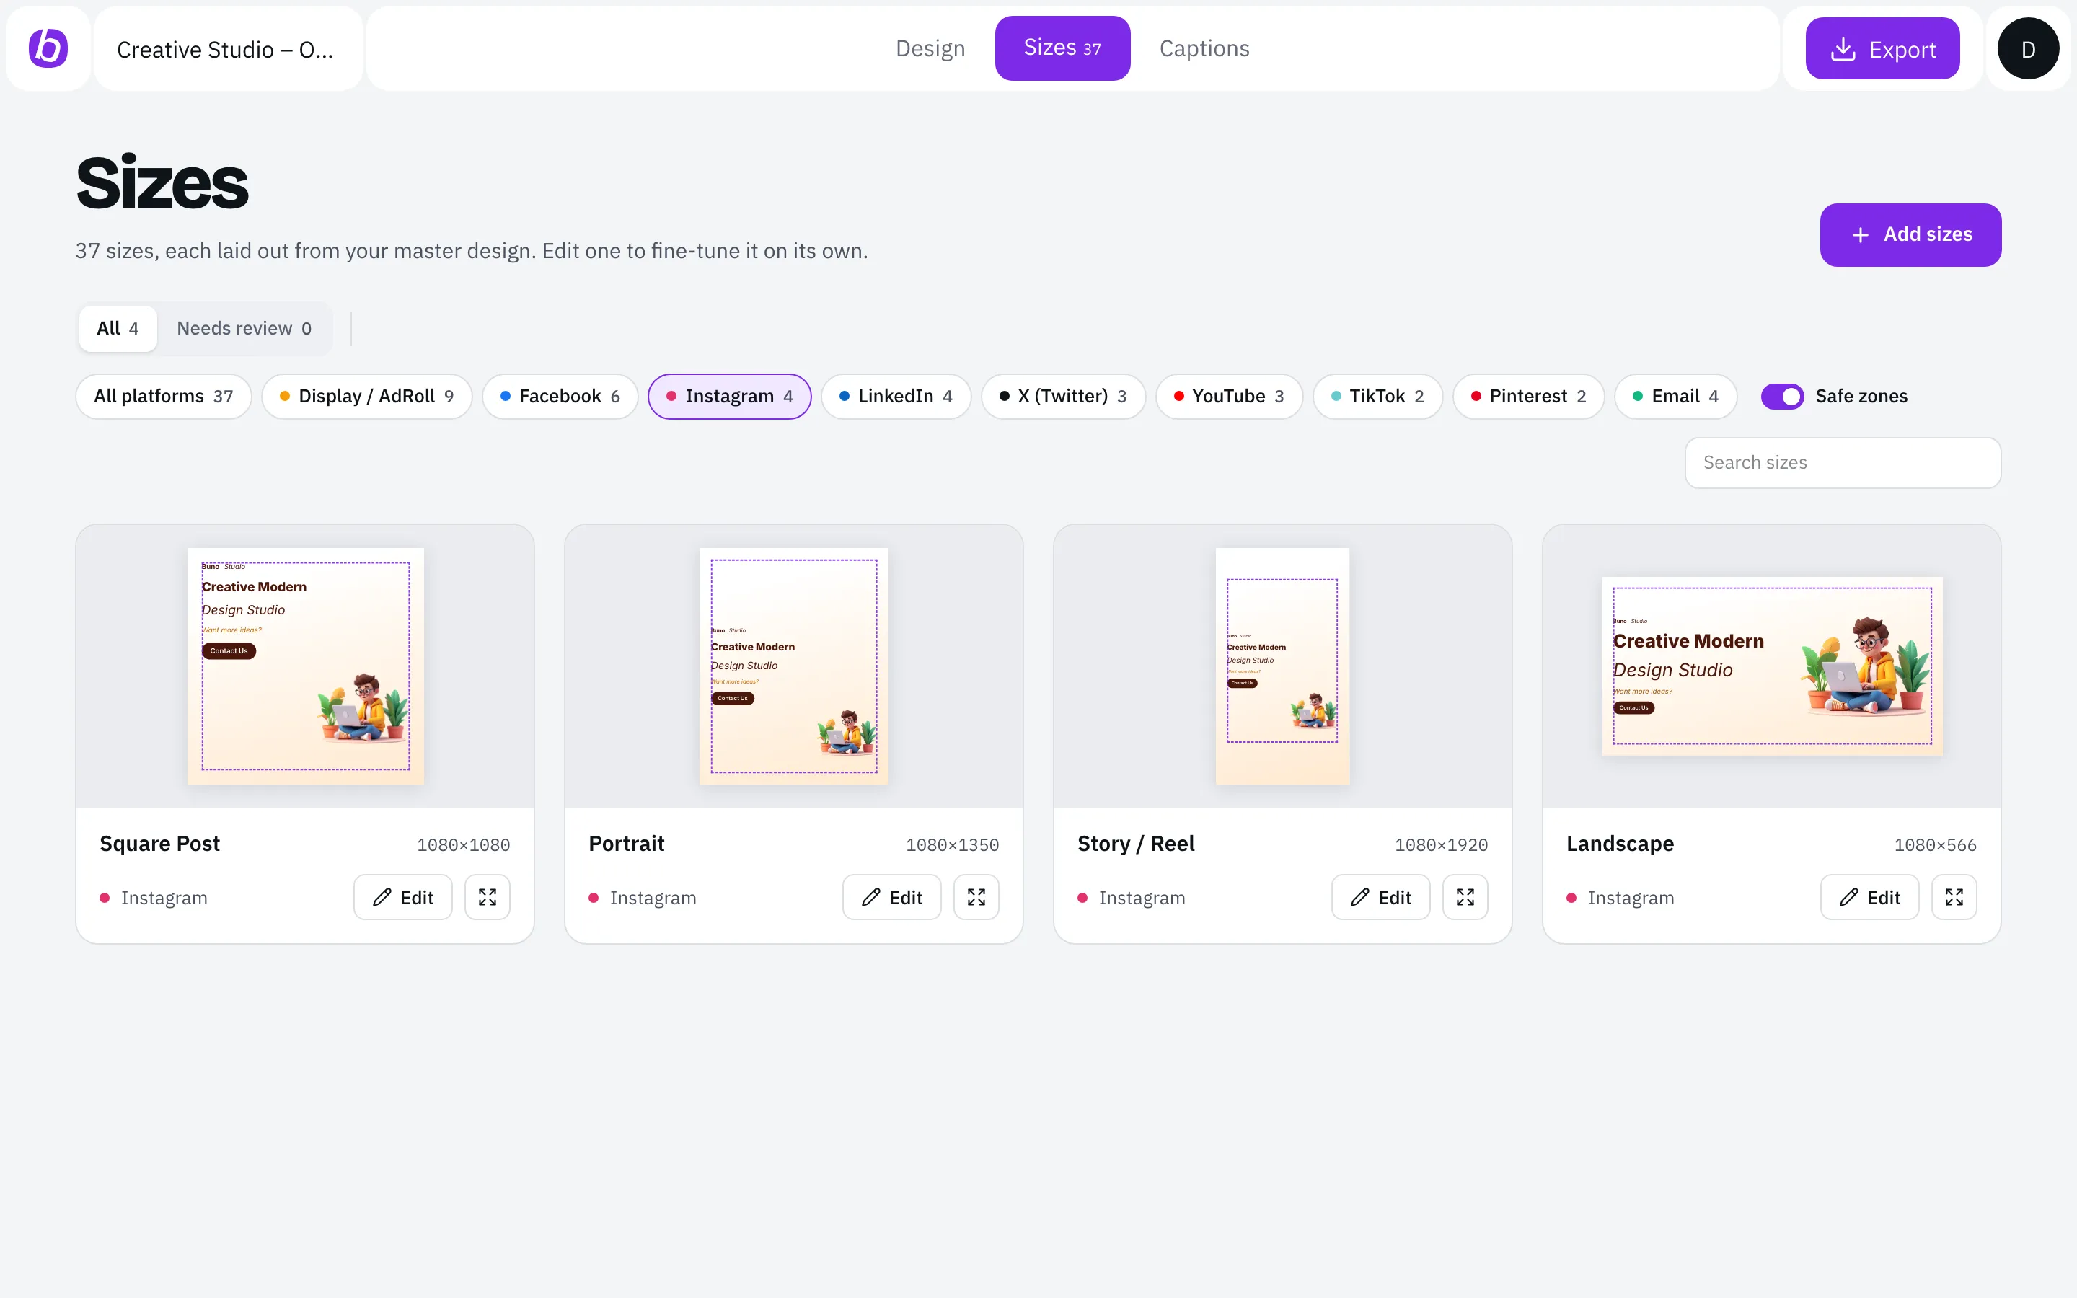
Task: Open the Landscape thumbnail preview
Action: pos(1771,666)
